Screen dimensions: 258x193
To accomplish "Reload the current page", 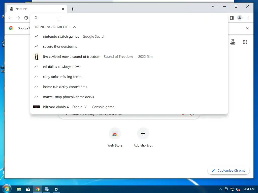I will coord(26,18).
